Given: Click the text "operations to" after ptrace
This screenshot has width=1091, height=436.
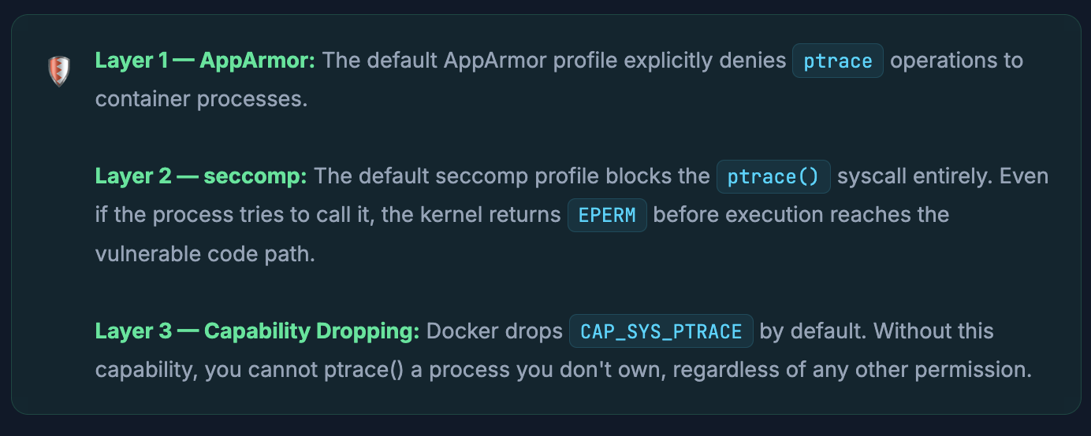Looking at the screenshot, I should coord(956,61).
